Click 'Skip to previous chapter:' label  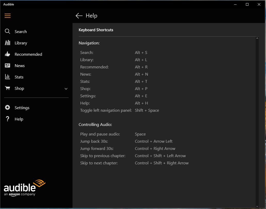(x=103, y=156)
